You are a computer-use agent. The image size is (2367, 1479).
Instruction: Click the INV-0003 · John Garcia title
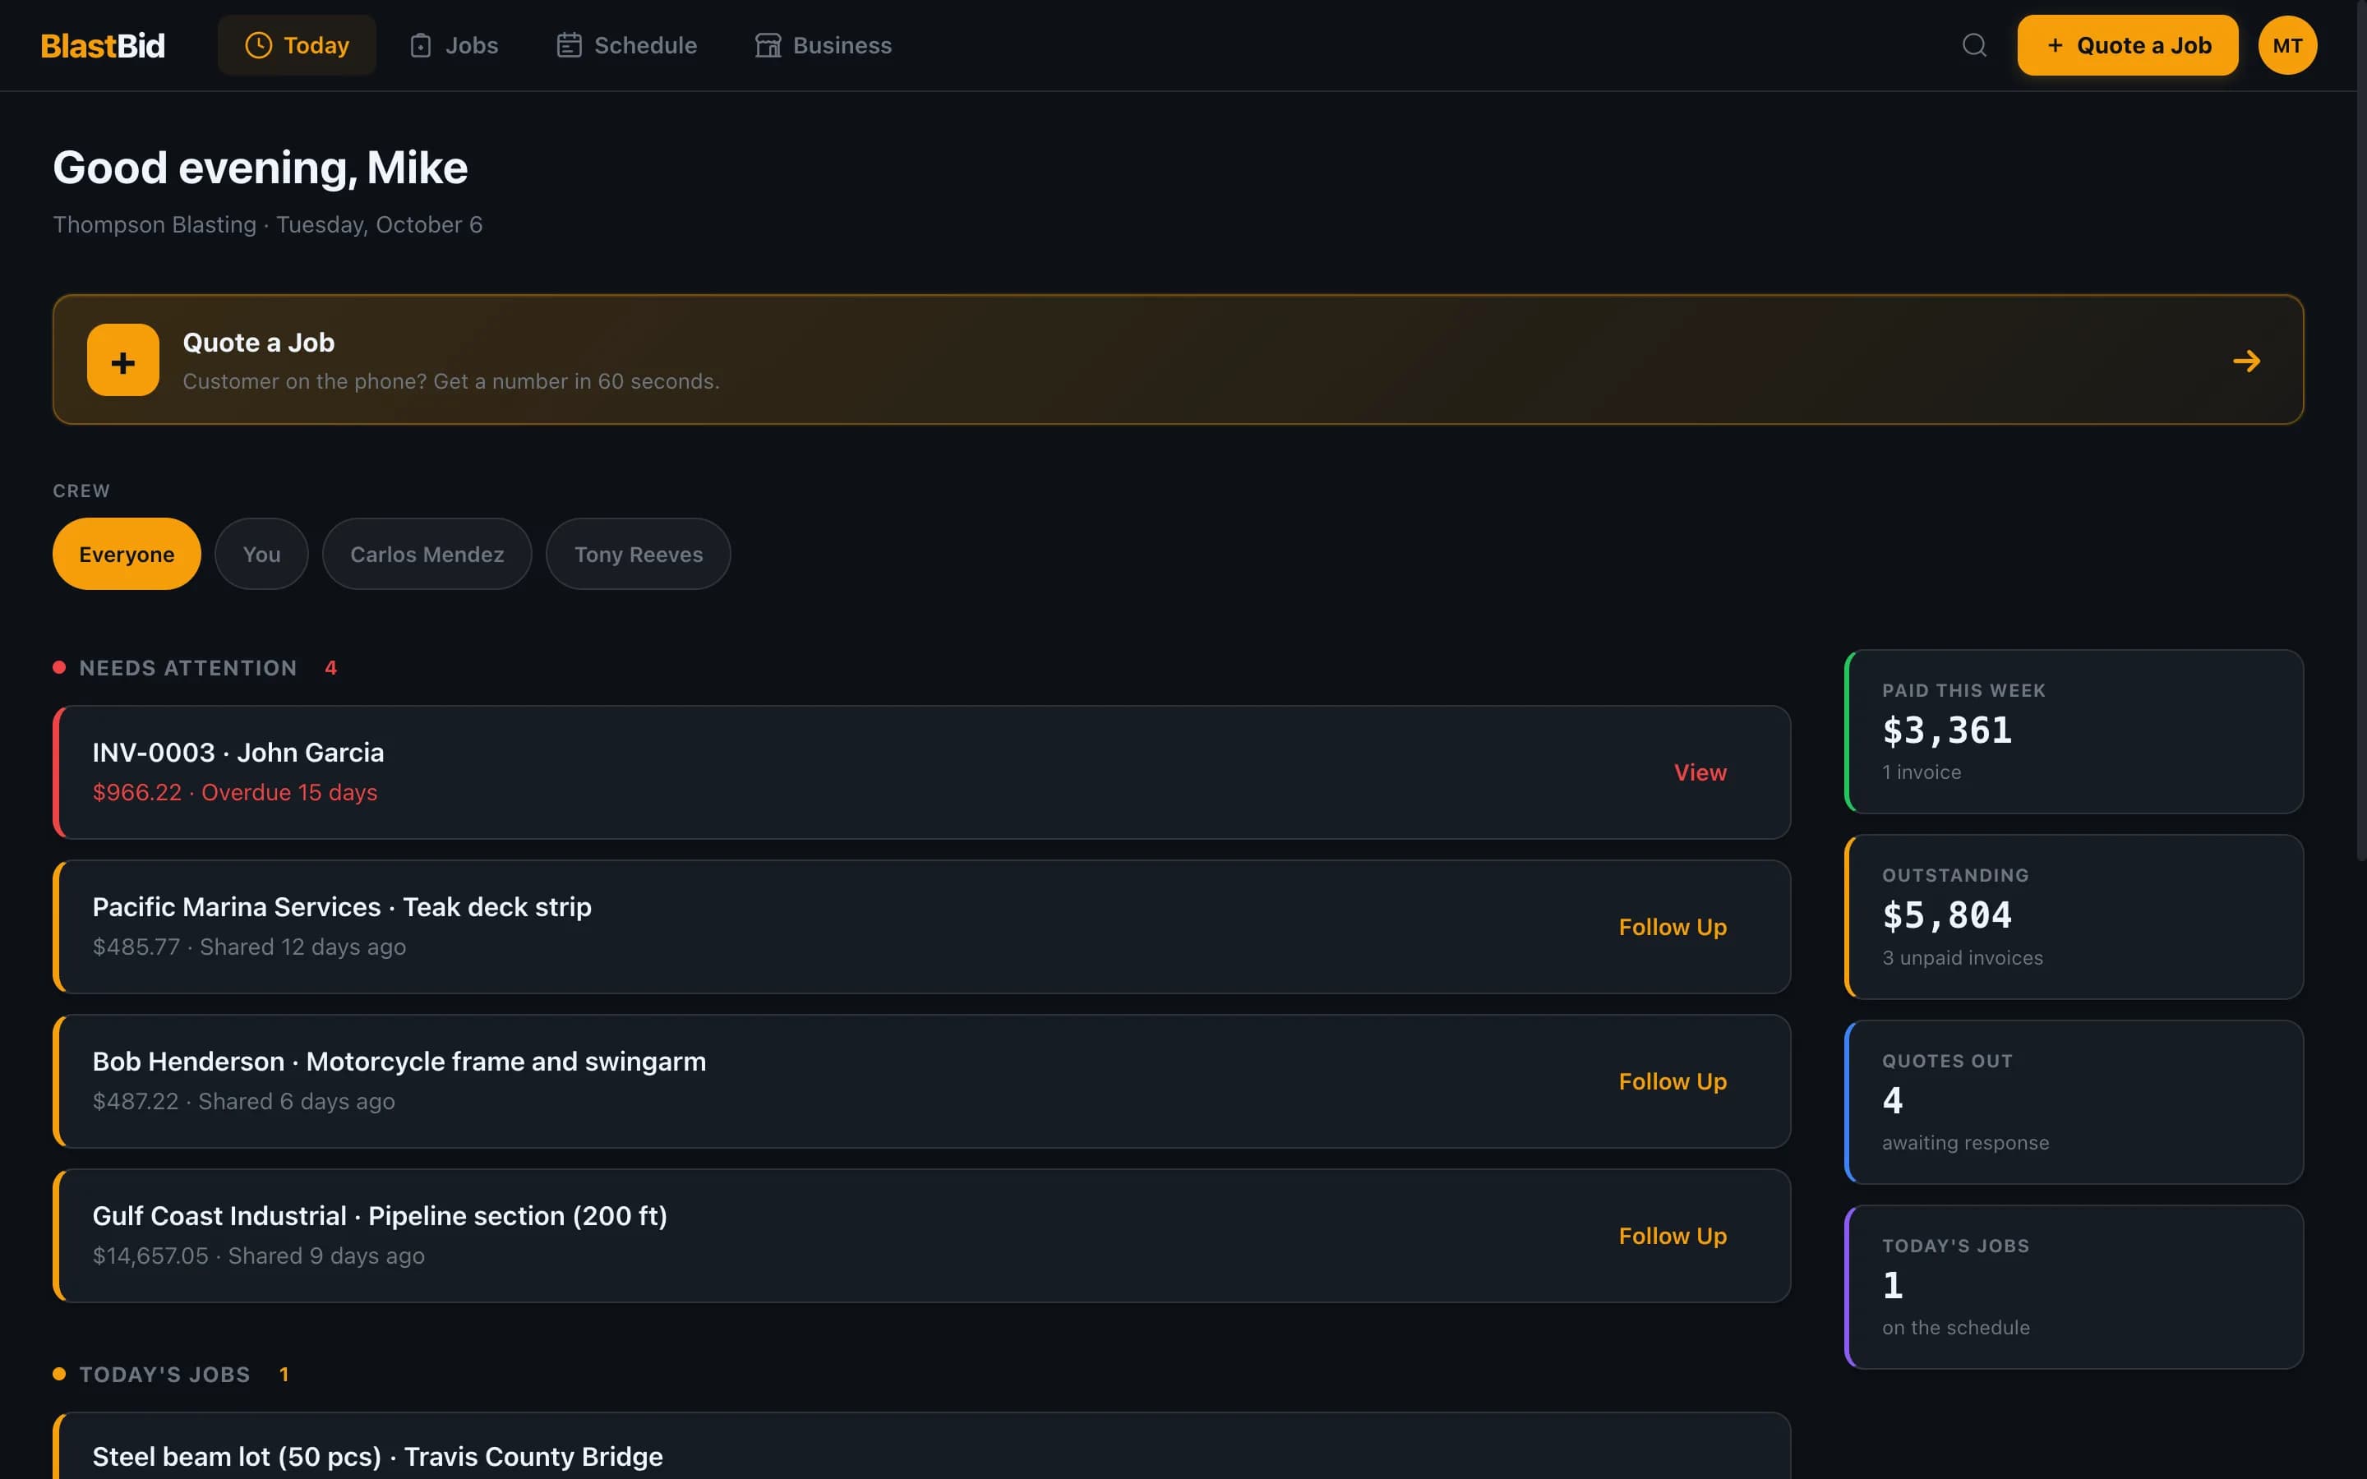point(238,752)
